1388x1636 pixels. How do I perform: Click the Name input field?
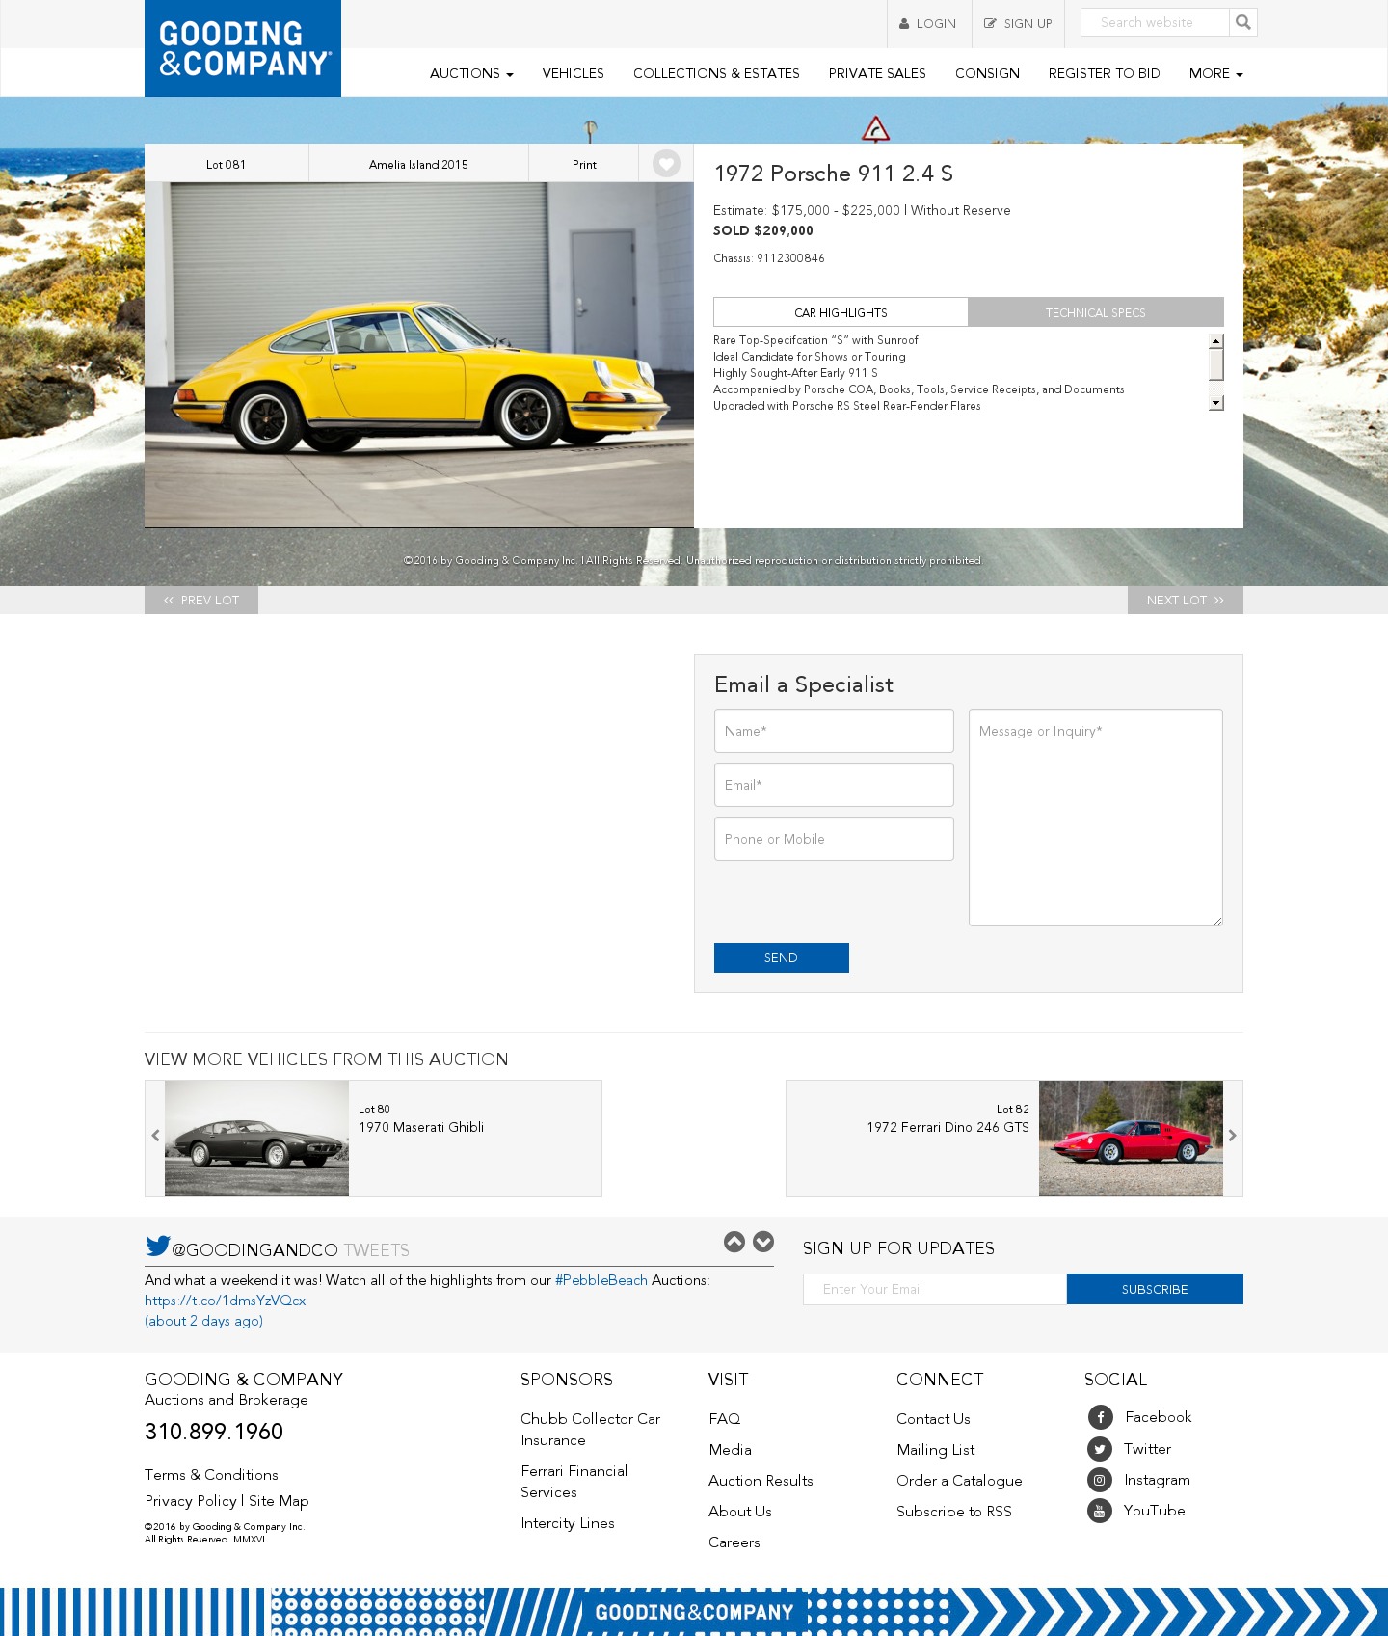tap(834, 731)
